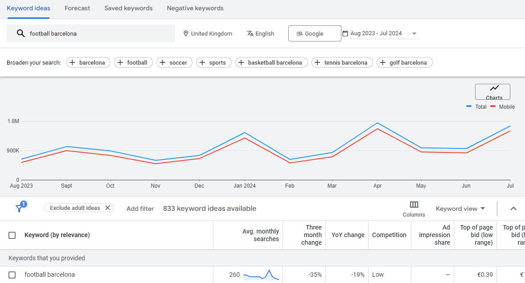Image resolution: width=525 pixels, height=283 pixels.
Task: Collapse the table panel with the chevron
Action: [x=513, y=208]
